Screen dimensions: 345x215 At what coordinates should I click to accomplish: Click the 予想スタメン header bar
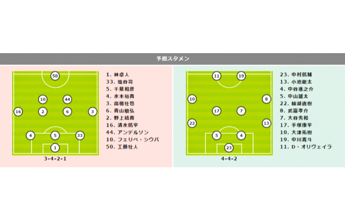pos(172,59)
